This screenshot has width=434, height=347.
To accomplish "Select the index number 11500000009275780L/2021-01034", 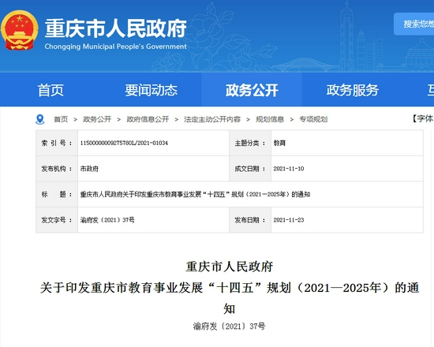I will coord(124,143).
